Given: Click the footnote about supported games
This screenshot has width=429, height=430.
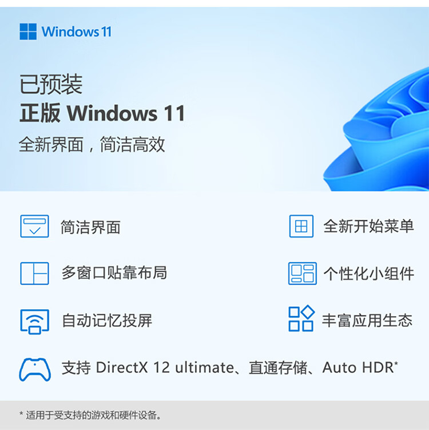Looking at the screenshot, I should [91, 415].
